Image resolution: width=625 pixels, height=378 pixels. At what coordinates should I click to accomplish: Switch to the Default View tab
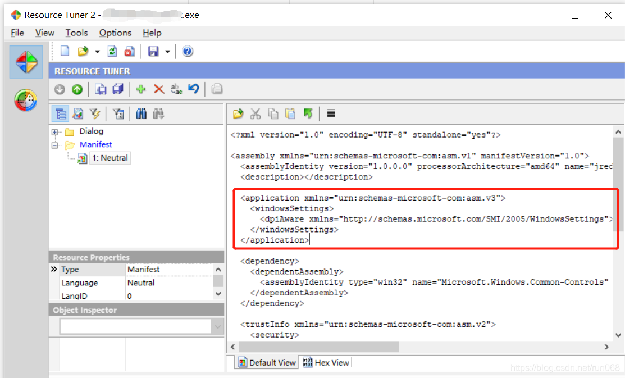click(x=267, y=362)
